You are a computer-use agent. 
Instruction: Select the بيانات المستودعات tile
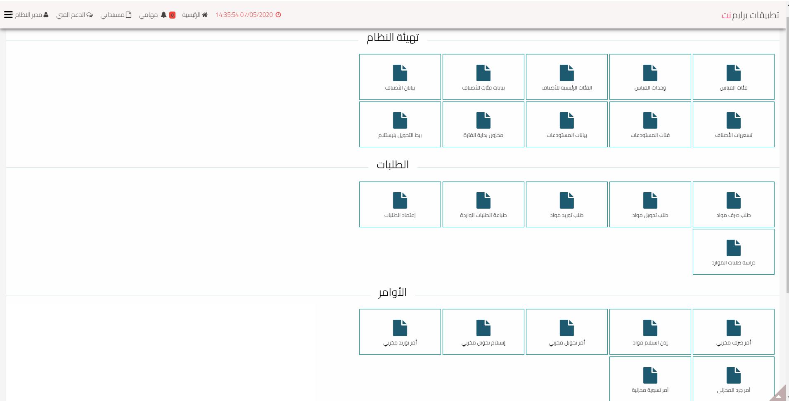pos(566,124)
